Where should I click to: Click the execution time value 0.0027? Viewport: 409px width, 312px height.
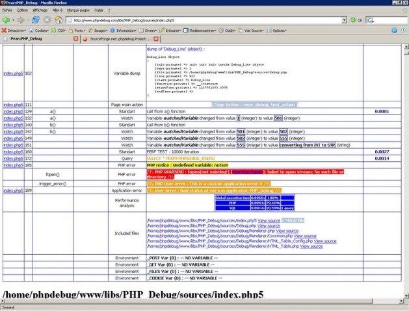tap(382, 151)
